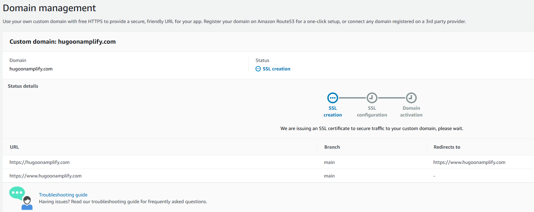The width and height of the screenshot is (534, 212).
Task: Click the main branch of the first row
Action: (329, 162)
